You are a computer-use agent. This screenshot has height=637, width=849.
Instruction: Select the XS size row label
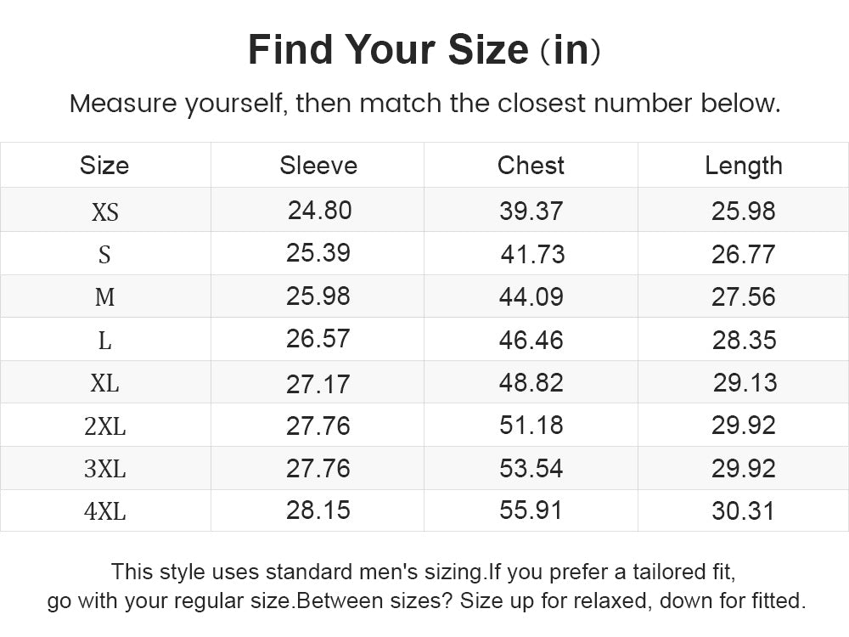click(104, 211)
